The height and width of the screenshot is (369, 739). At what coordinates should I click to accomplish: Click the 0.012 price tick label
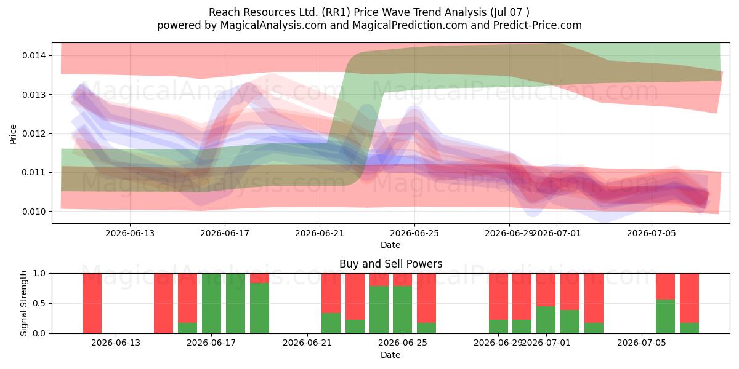pos(34,133)
